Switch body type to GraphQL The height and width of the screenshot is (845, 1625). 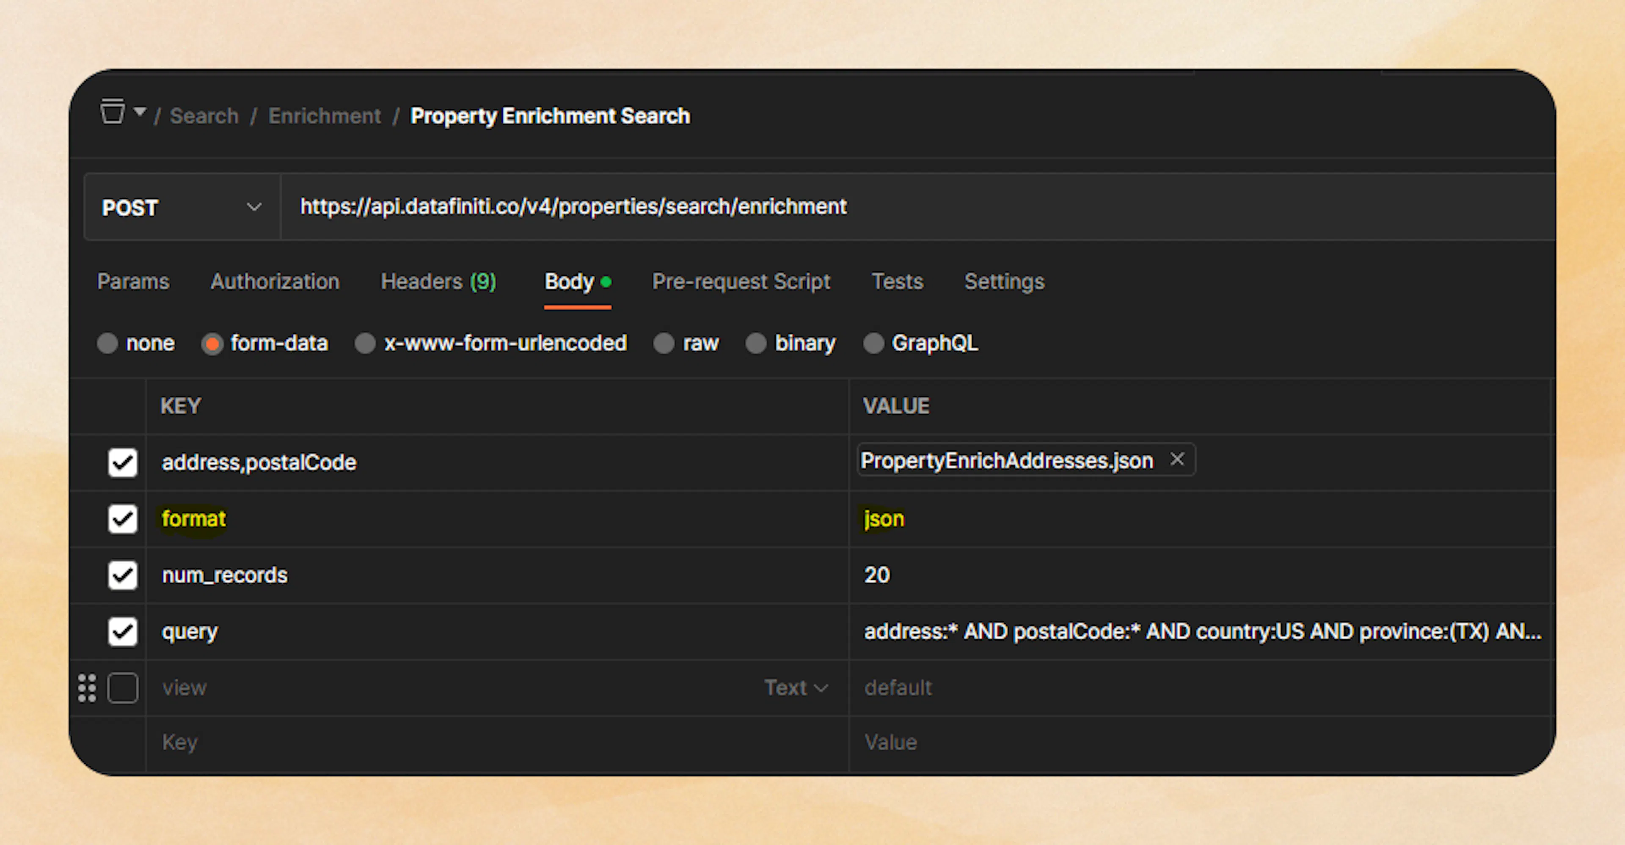click(874, 343)
